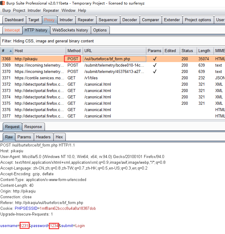
Task: Select request row 3374 canonical.html
Action: click(112, 97)
